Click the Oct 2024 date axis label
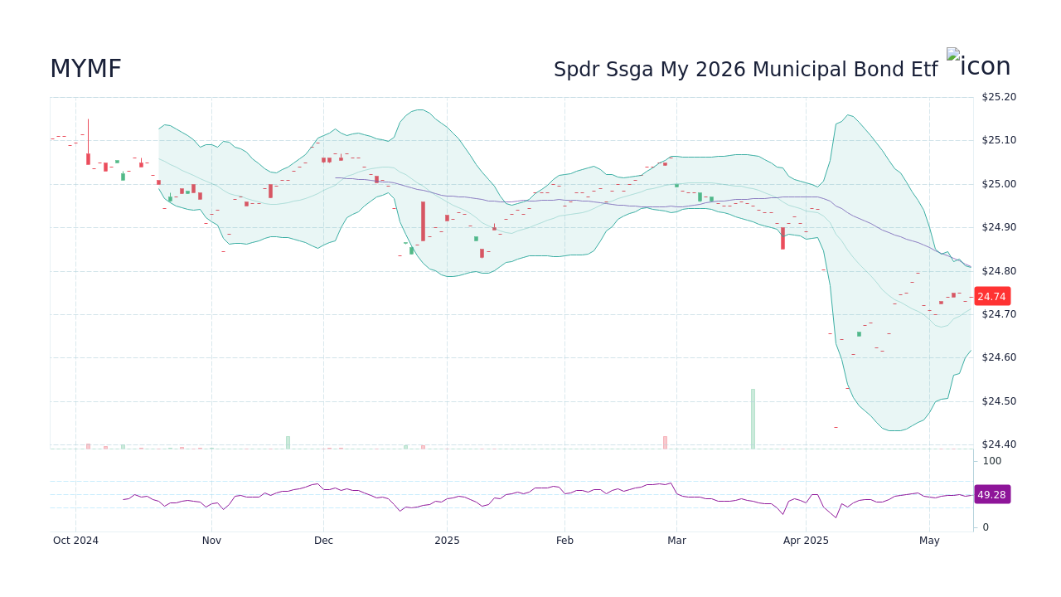The width and height of the screenshot is (1061, 597). click(75, 540)
